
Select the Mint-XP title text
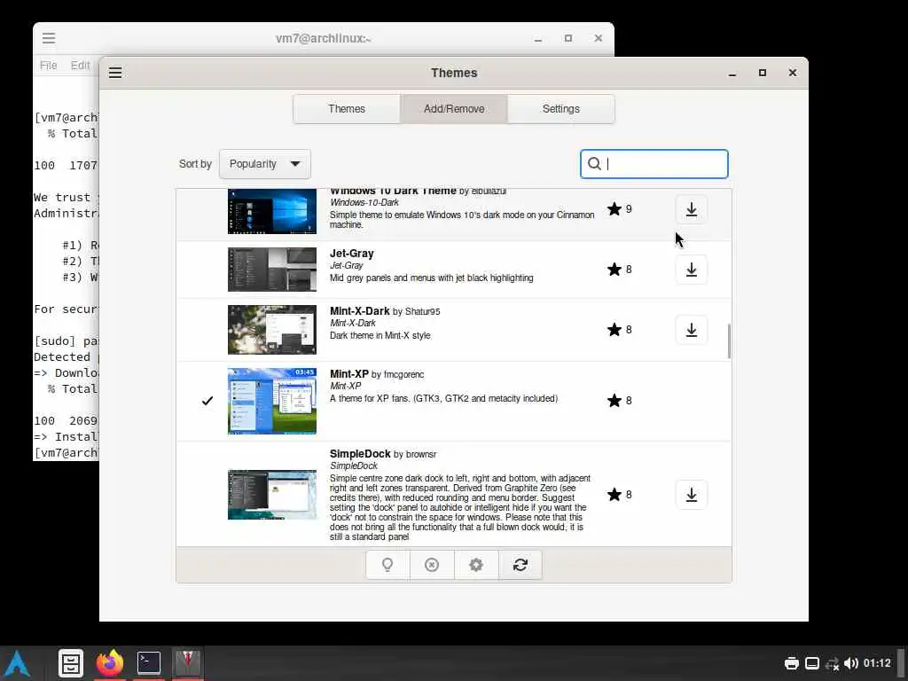(349, 374)
